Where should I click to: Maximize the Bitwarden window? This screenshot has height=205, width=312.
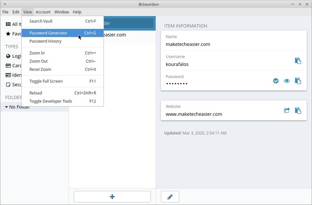(x=300, y=4)
